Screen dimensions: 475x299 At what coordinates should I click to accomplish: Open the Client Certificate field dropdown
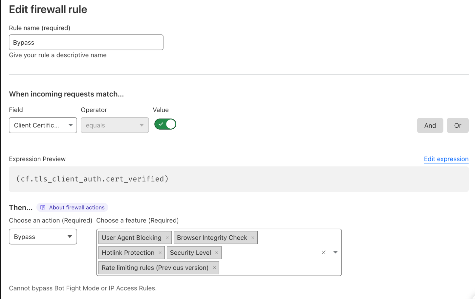pyautogui.click(x=43, y=125)
